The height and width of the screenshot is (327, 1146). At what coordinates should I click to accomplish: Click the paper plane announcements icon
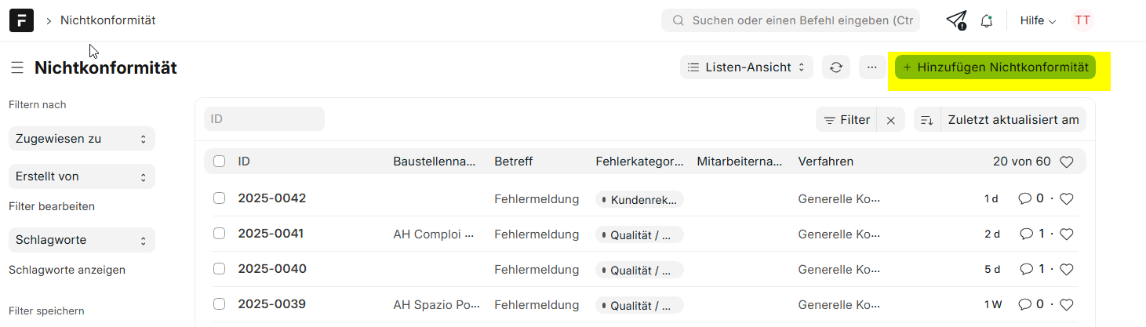point(955,20)
